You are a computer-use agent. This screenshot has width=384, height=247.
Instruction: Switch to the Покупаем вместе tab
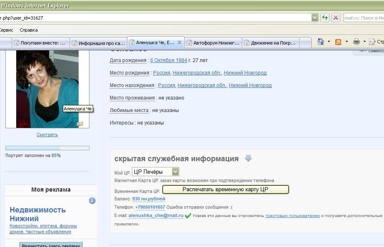pyautogui.click(x=40, y=43)
